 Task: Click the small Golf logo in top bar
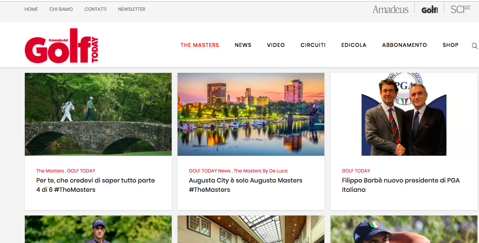point(430,10)
